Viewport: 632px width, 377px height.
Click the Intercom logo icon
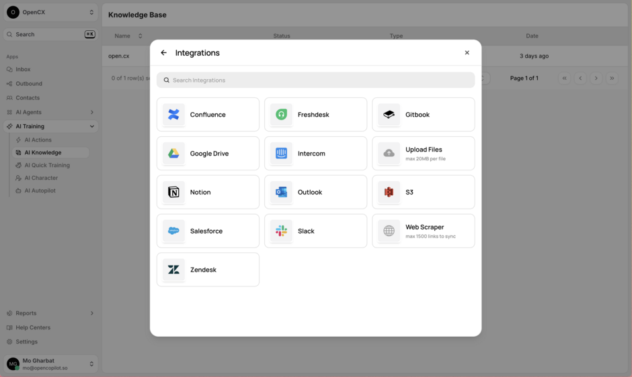(281, 154)
